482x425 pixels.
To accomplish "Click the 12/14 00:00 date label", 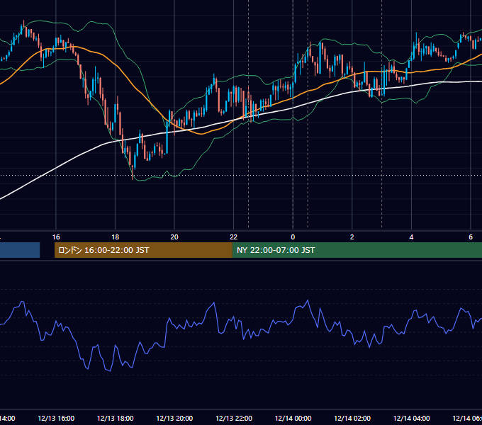I will tap(293, 418).
